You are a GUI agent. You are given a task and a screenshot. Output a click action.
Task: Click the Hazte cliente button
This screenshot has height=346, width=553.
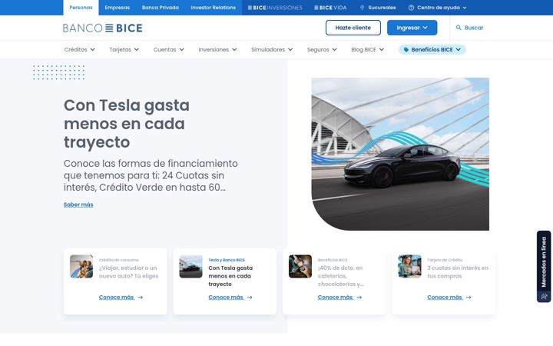pyautogui.click(x=353, y=28)
